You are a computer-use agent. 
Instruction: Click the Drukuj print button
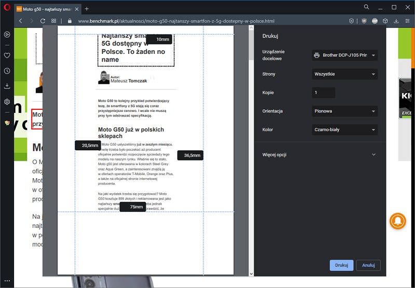[x=341, y=265]
